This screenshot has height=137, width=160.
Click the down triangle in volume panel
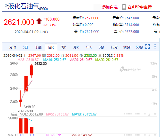(155, 115)
